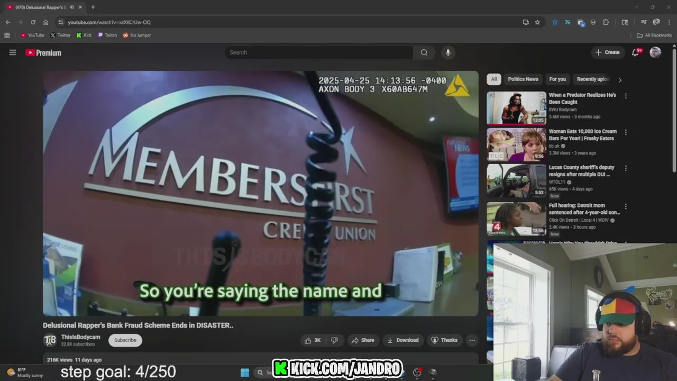This screenshot has height=381, width=677.
Task: Open YouTube notifications bell
Action: click(636, 52)
